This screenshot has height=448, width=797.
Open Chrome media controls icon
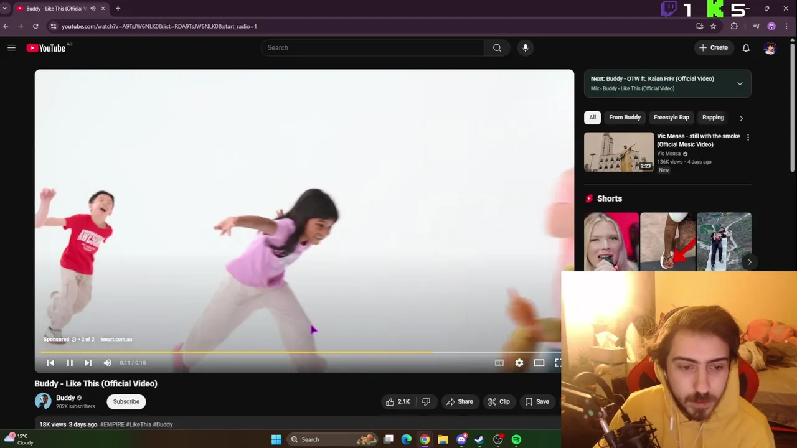pyautogui.click(x=757, y=26)
